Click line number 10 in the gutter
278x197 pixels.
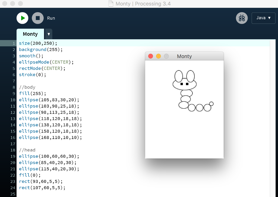point(12,100)
